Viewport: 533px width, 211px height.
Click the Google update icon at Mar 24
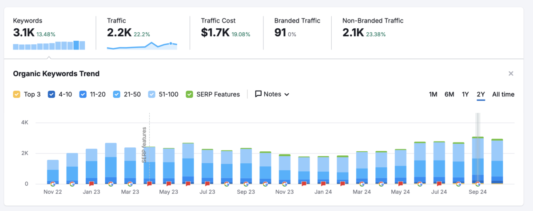pos(362,184)
